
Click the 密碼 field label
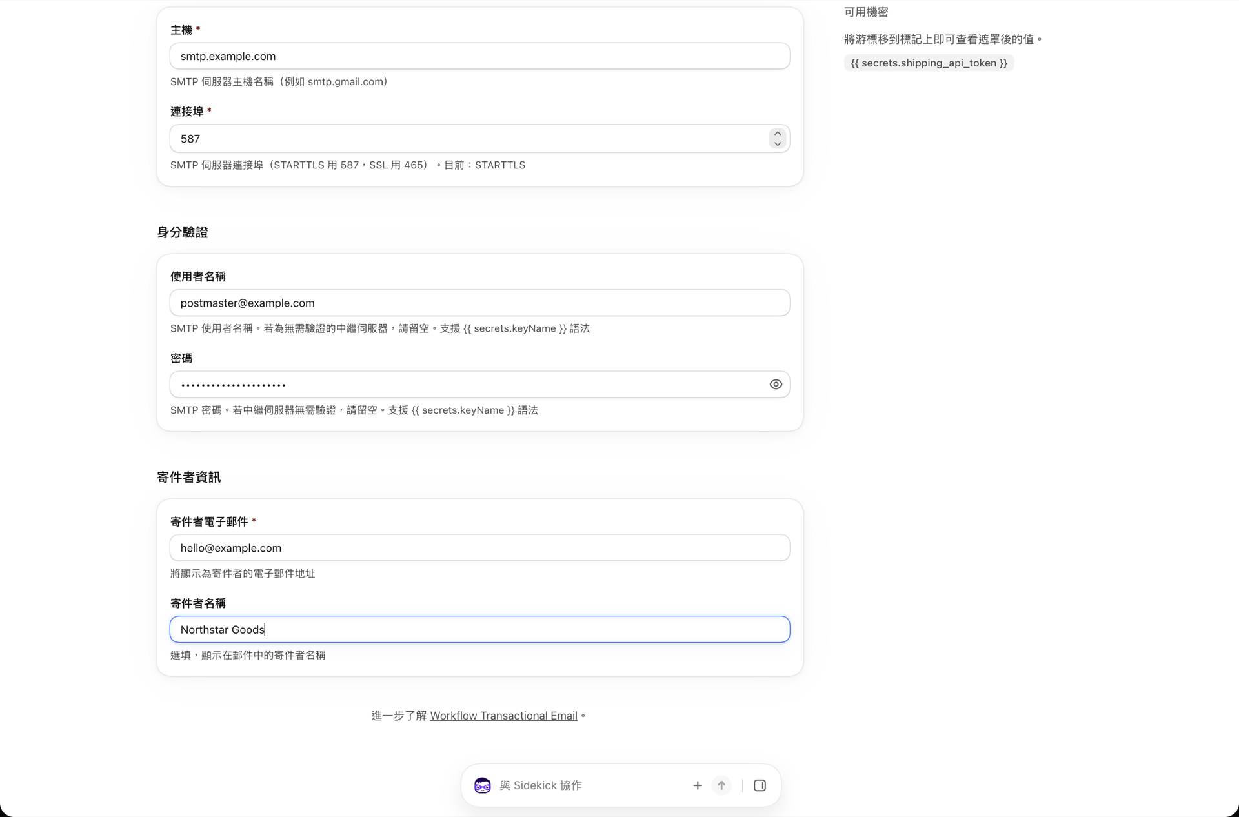coord(181,358)
